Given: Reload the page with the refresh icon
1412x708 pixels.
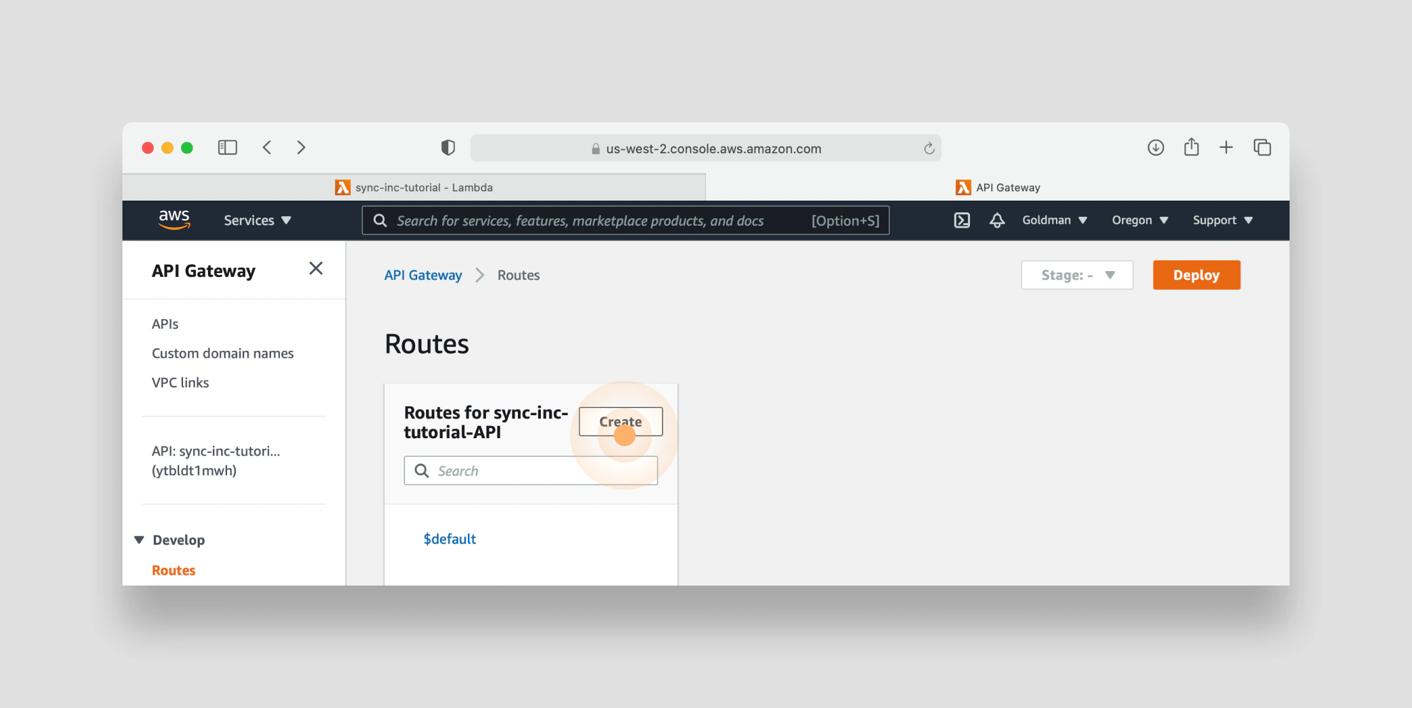Looking at the screenshot, I should tap(929, 149).
